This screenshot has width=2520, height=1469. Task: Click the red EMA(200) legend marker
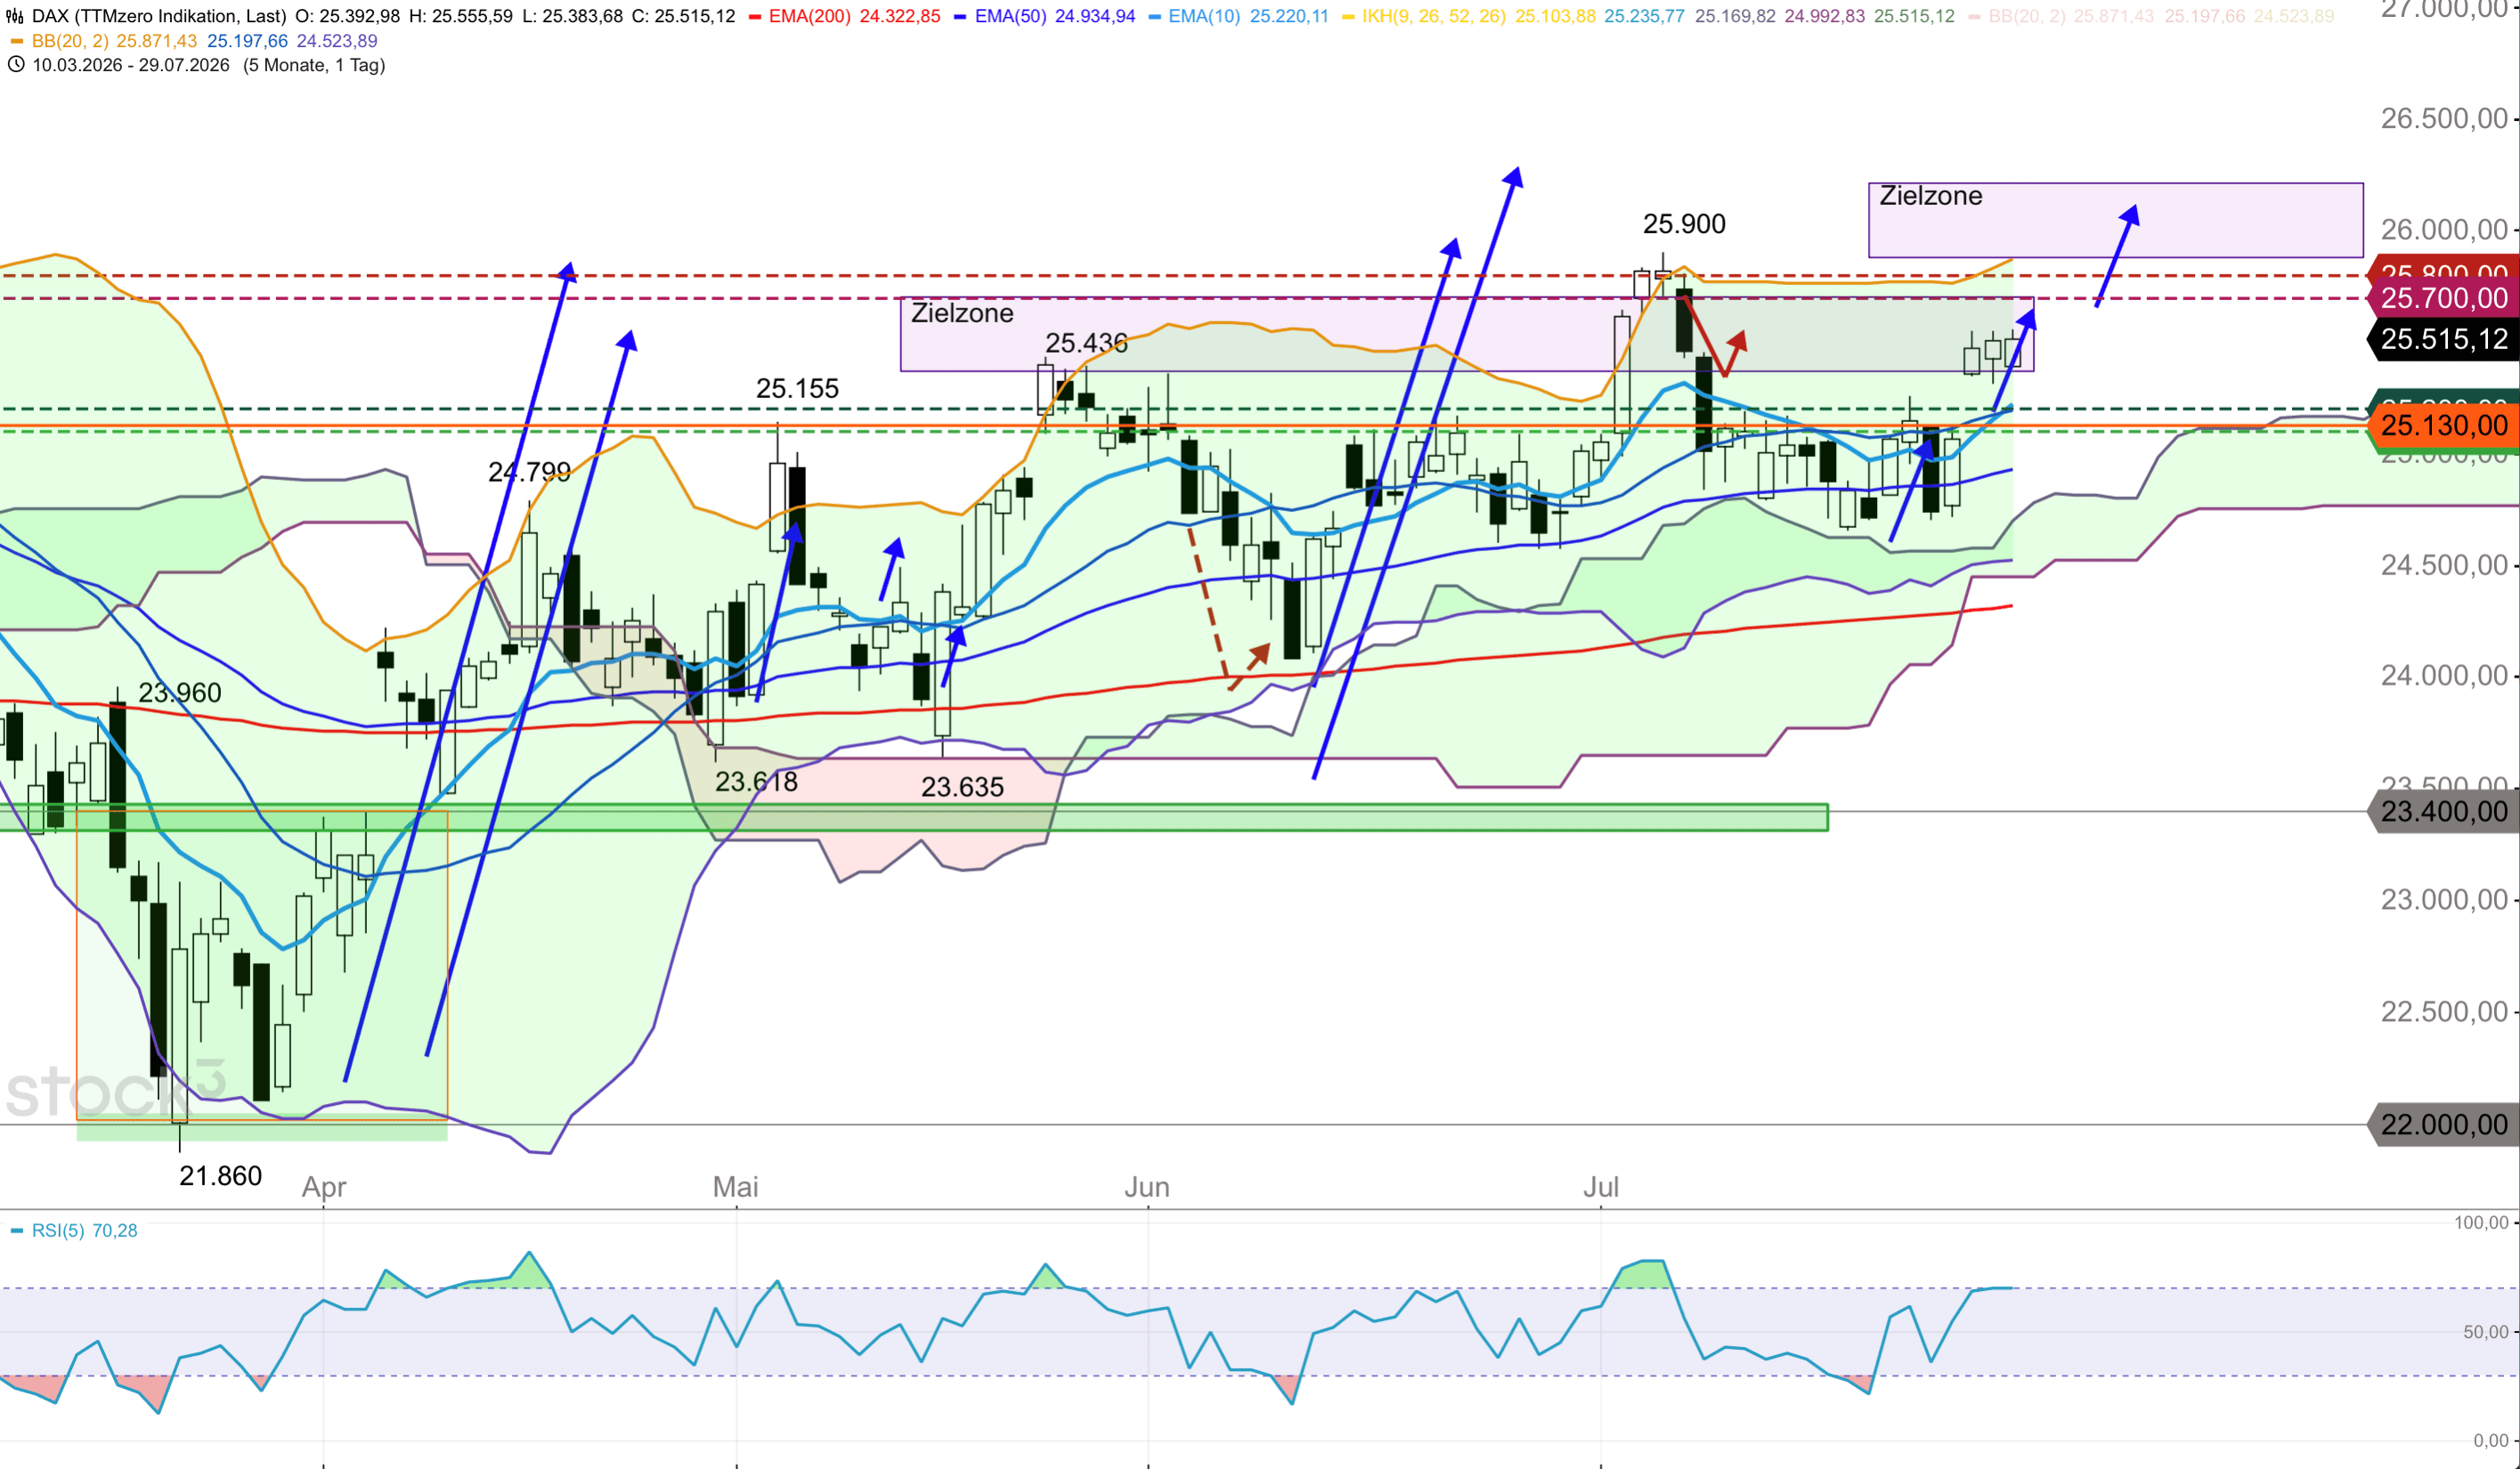(x=755, y=16)
